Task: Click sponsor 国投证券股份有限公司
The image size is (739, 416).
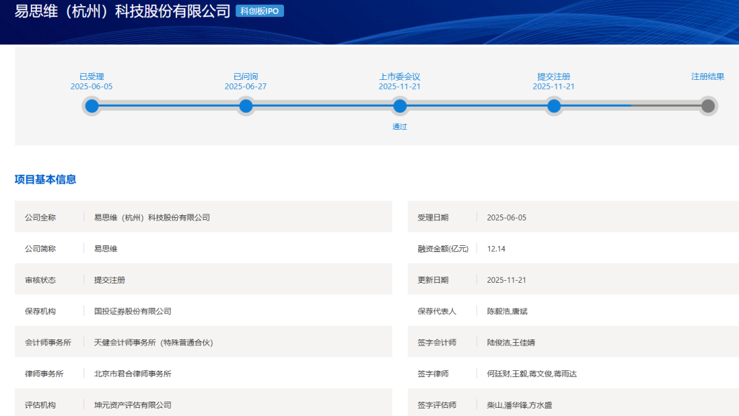Action: click(x=133, y=311)
